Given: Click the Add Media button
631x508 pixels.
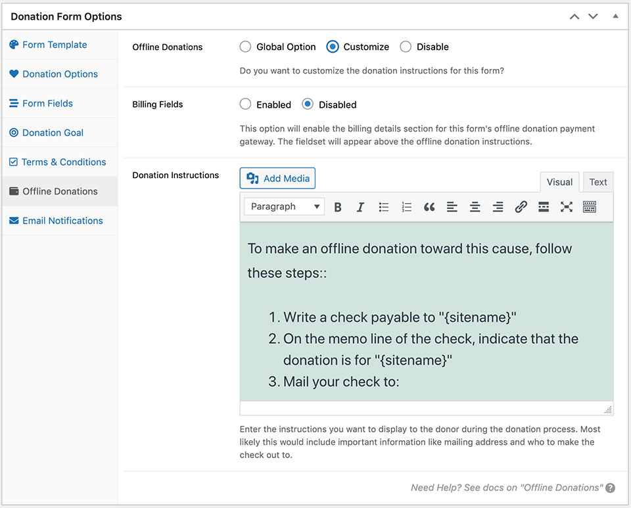Looking at the screenshot, I should [277, 178].
